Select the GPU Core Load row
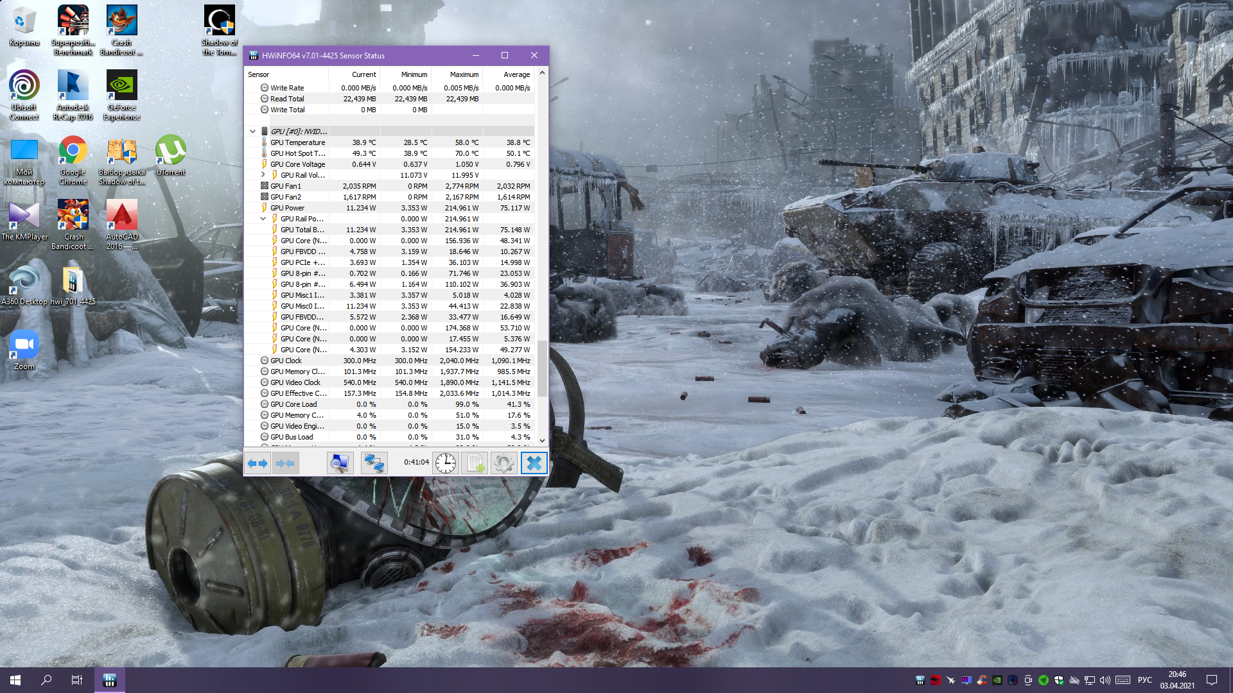Image resolution: width=1233 pixels, height=693 pixels. point(293,404)
